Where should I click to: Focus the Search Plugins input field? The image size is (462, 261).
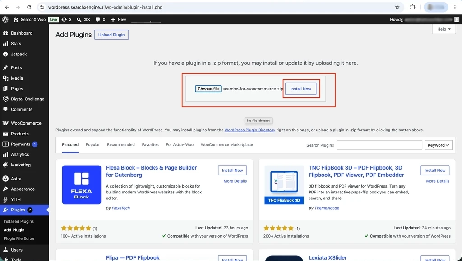pyautogui.click(x=379, y=145)
